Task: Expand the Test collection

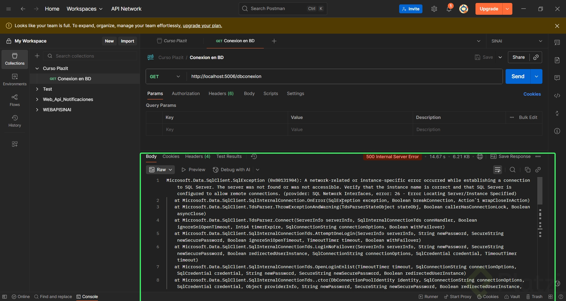Action: pyautogui.click(x=37, y=89)
